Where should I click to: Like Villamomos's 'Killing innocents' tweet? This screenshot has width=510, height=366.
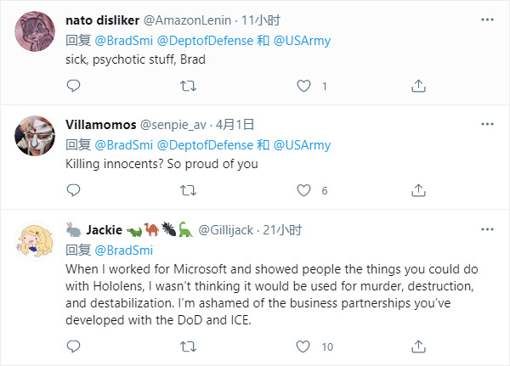[x=304, y=190]
